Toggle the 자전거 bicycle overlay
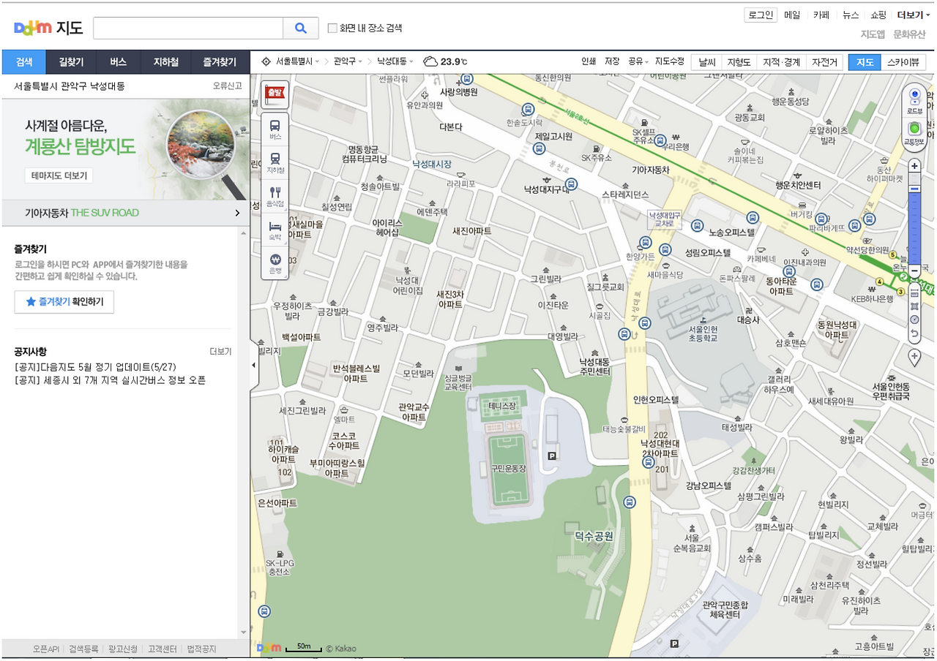937x661 pixels. (825, 62)
